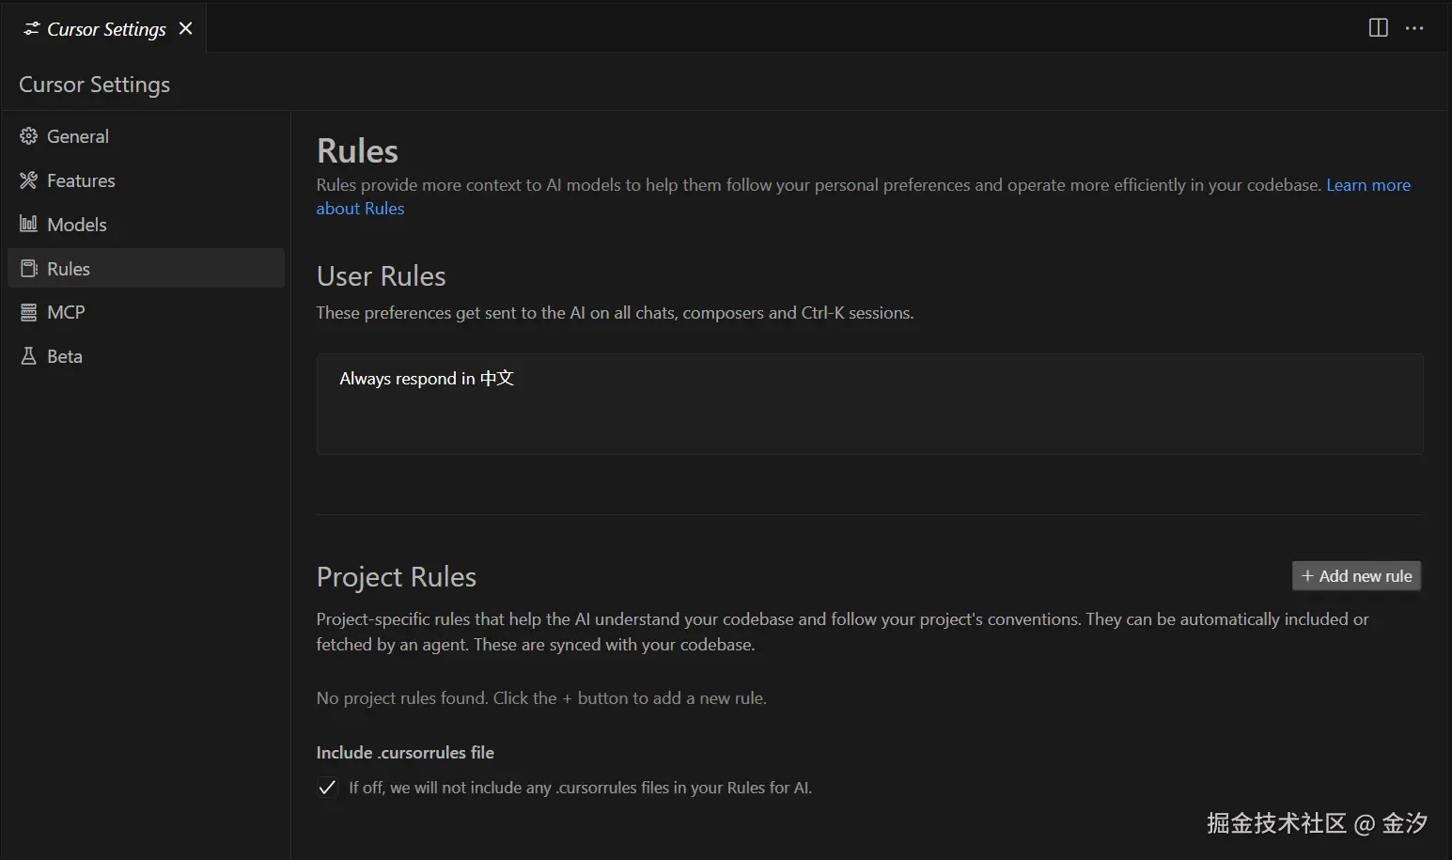The width and height of the screenshot is (1452, 860).
Task: Open the Learn more about Rules link
Action: click(x=1367, y=185)
